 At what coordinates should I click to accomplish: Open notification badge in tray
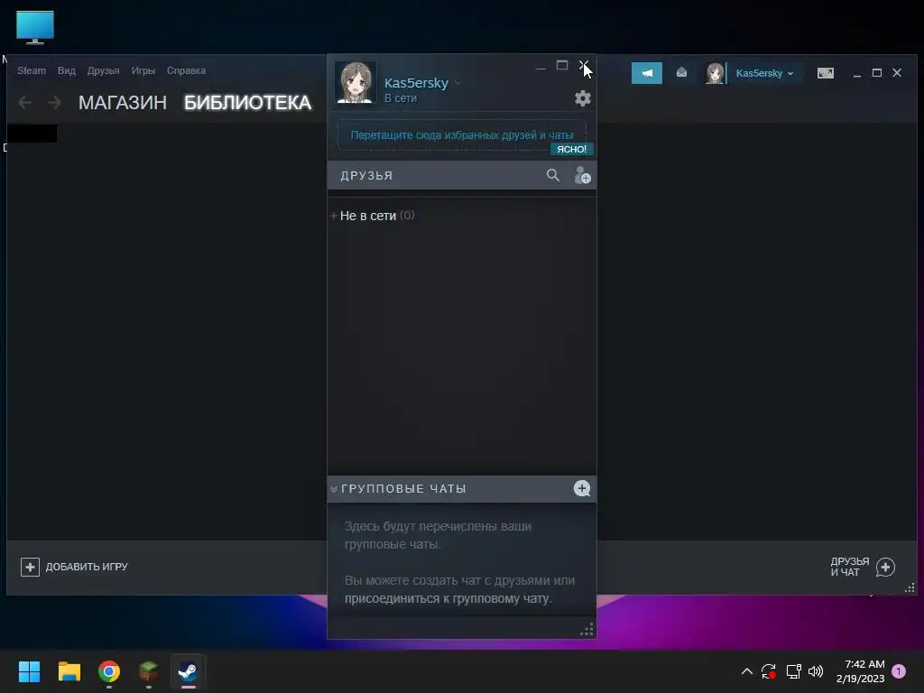(x=899, y=671)
